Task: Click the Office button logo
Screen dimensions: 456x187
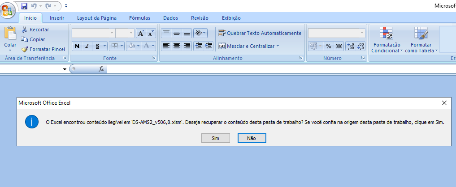Action: pyautogui.click(x=9, y=10)
